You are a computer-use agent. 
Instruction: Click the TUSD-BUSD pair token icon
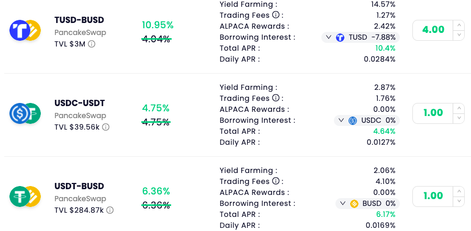coord(25,30)
